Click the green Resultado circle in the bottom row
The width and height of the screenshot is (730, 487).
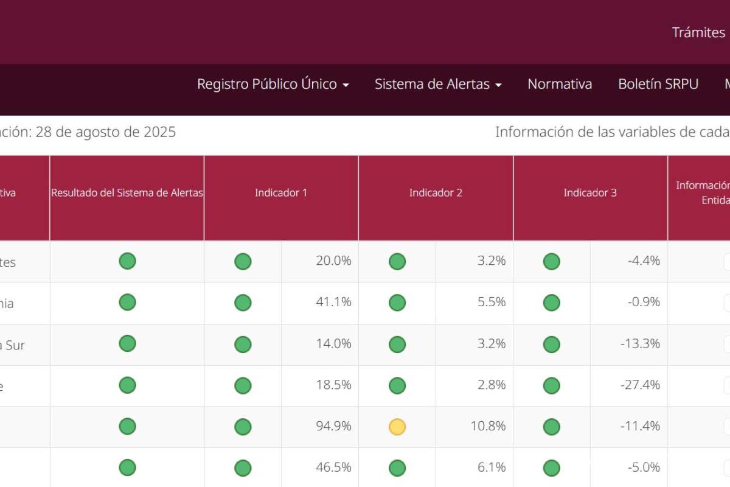(127, 468)
